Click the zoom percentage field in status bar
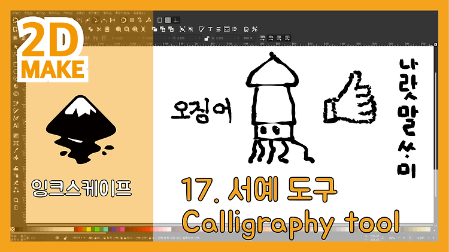The width and height of the screenshot is (449, 252). click(x=392, y=238)
